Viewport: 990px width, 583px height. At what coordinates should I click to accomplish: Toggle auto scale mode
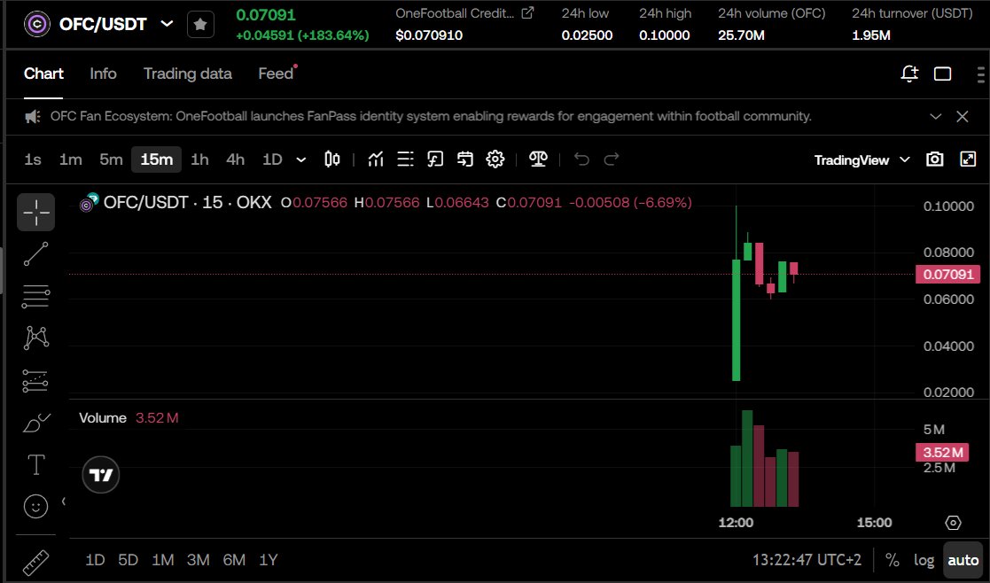[963, 560]
